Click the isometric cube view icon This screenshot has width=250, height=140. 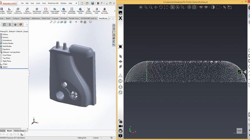189,7
